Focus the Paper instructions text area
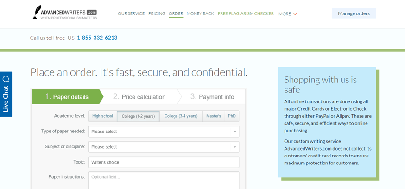This screenshot has width=405, height=189. pyautogui.click(x=164, y=181)
